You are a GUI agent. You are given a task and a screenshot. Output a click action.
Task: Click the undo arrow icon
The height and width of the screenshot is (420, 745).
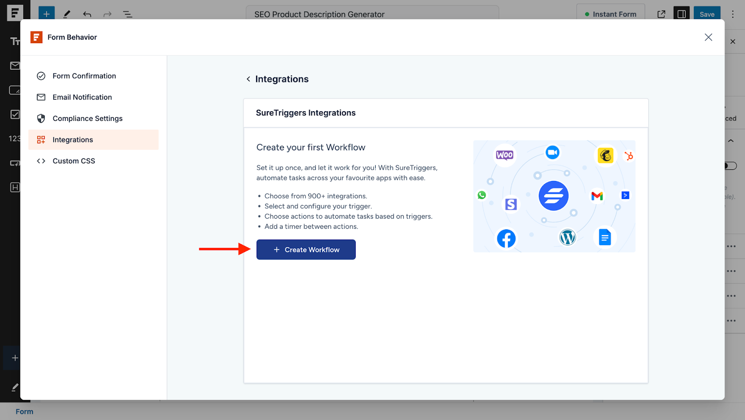(x=87, y=14)
